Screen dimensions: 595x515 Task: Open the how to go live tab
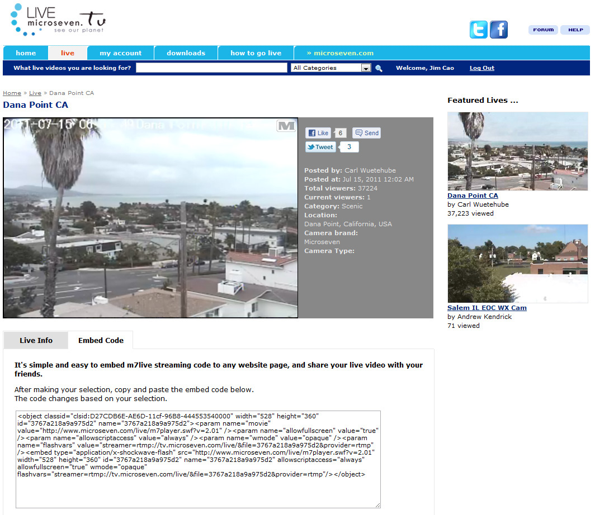tap(256, 53)
